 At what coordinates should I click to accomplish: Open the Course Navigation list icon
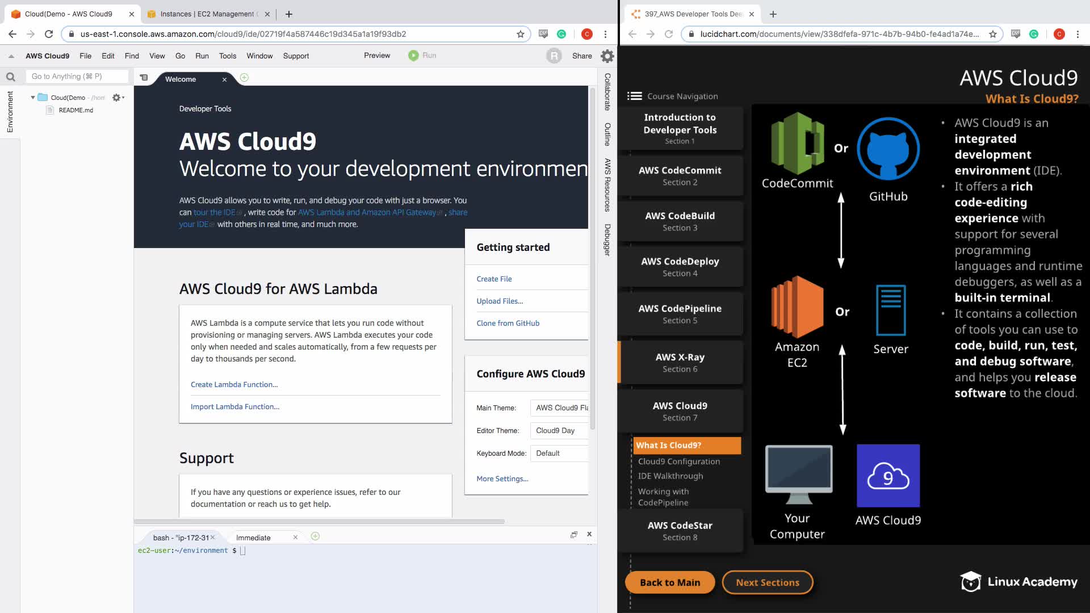pyautogui.click(x=634, y=96)
